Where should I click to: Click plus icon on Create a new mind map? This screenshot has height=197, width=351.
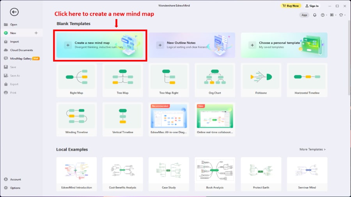pyautogui.click(x=68, y=45)
